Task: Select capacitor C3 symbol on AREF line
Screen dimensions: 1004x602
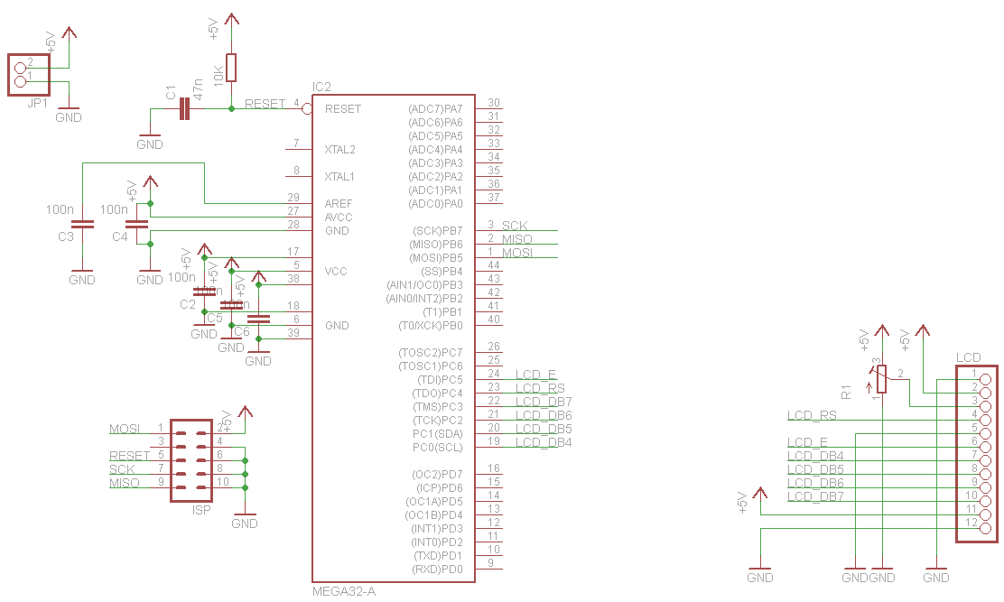Action: [82, 224]
